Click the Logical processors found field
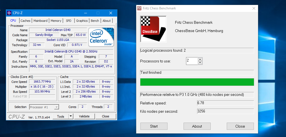This screenshot has height=137, width=286. (197, 51)
